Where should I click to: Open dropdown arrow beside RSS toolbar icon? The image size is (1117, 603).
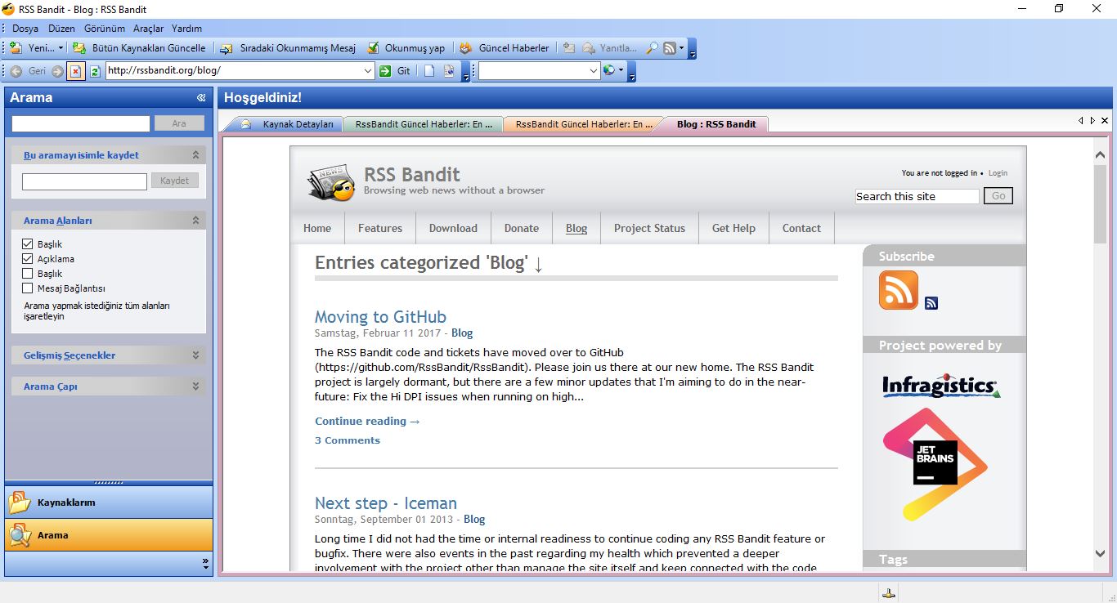682,48
